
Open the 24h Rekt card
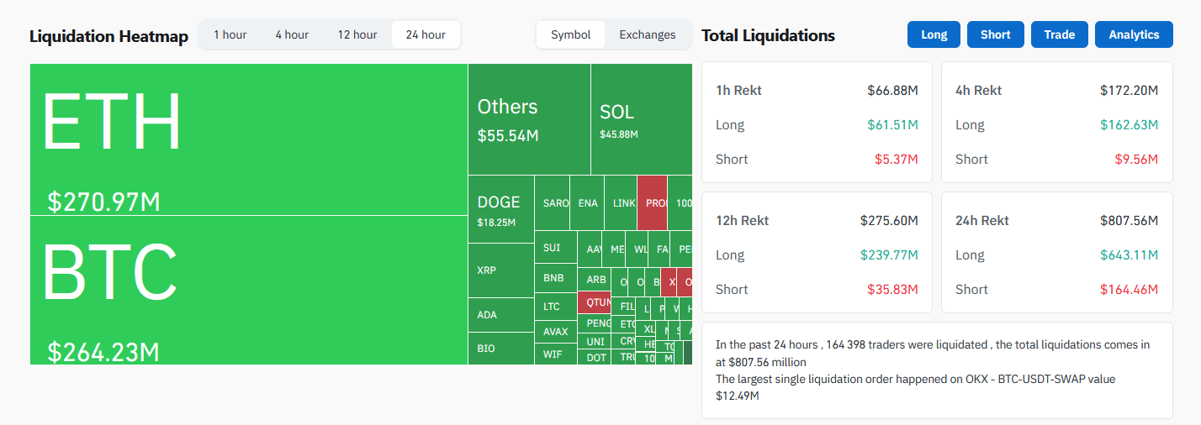coord(1056,252)
